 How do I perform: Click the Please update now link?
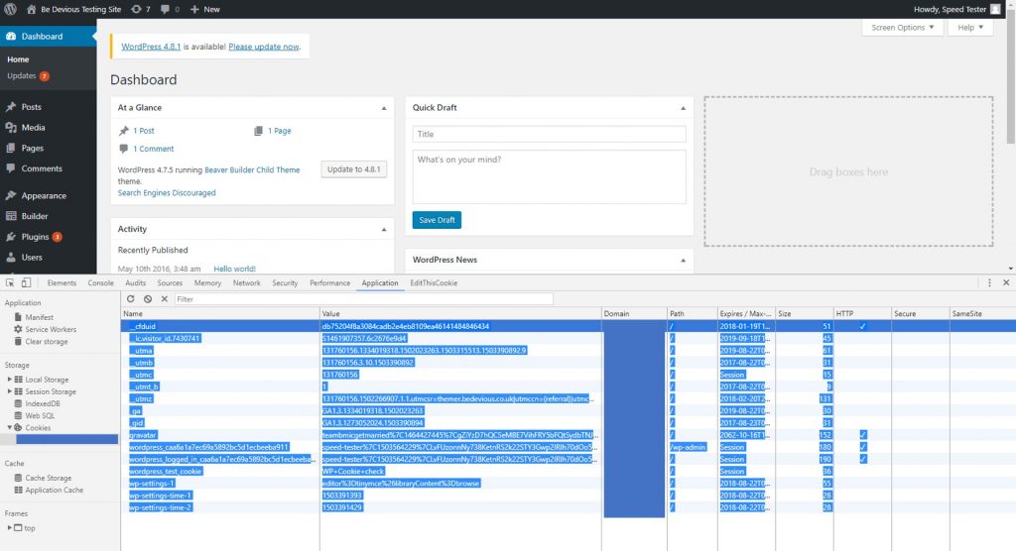tap(264, 47)
